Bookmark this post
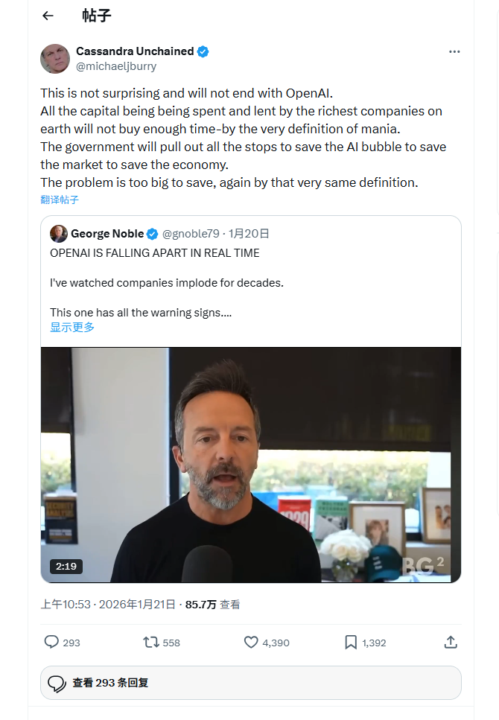This screenshot has width=499, height=720. [351, 642]
